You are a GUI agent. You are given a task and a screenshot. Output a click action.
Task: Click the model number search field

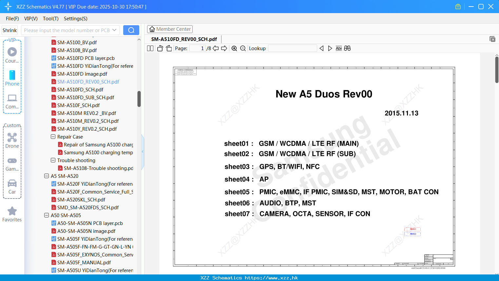67,30
